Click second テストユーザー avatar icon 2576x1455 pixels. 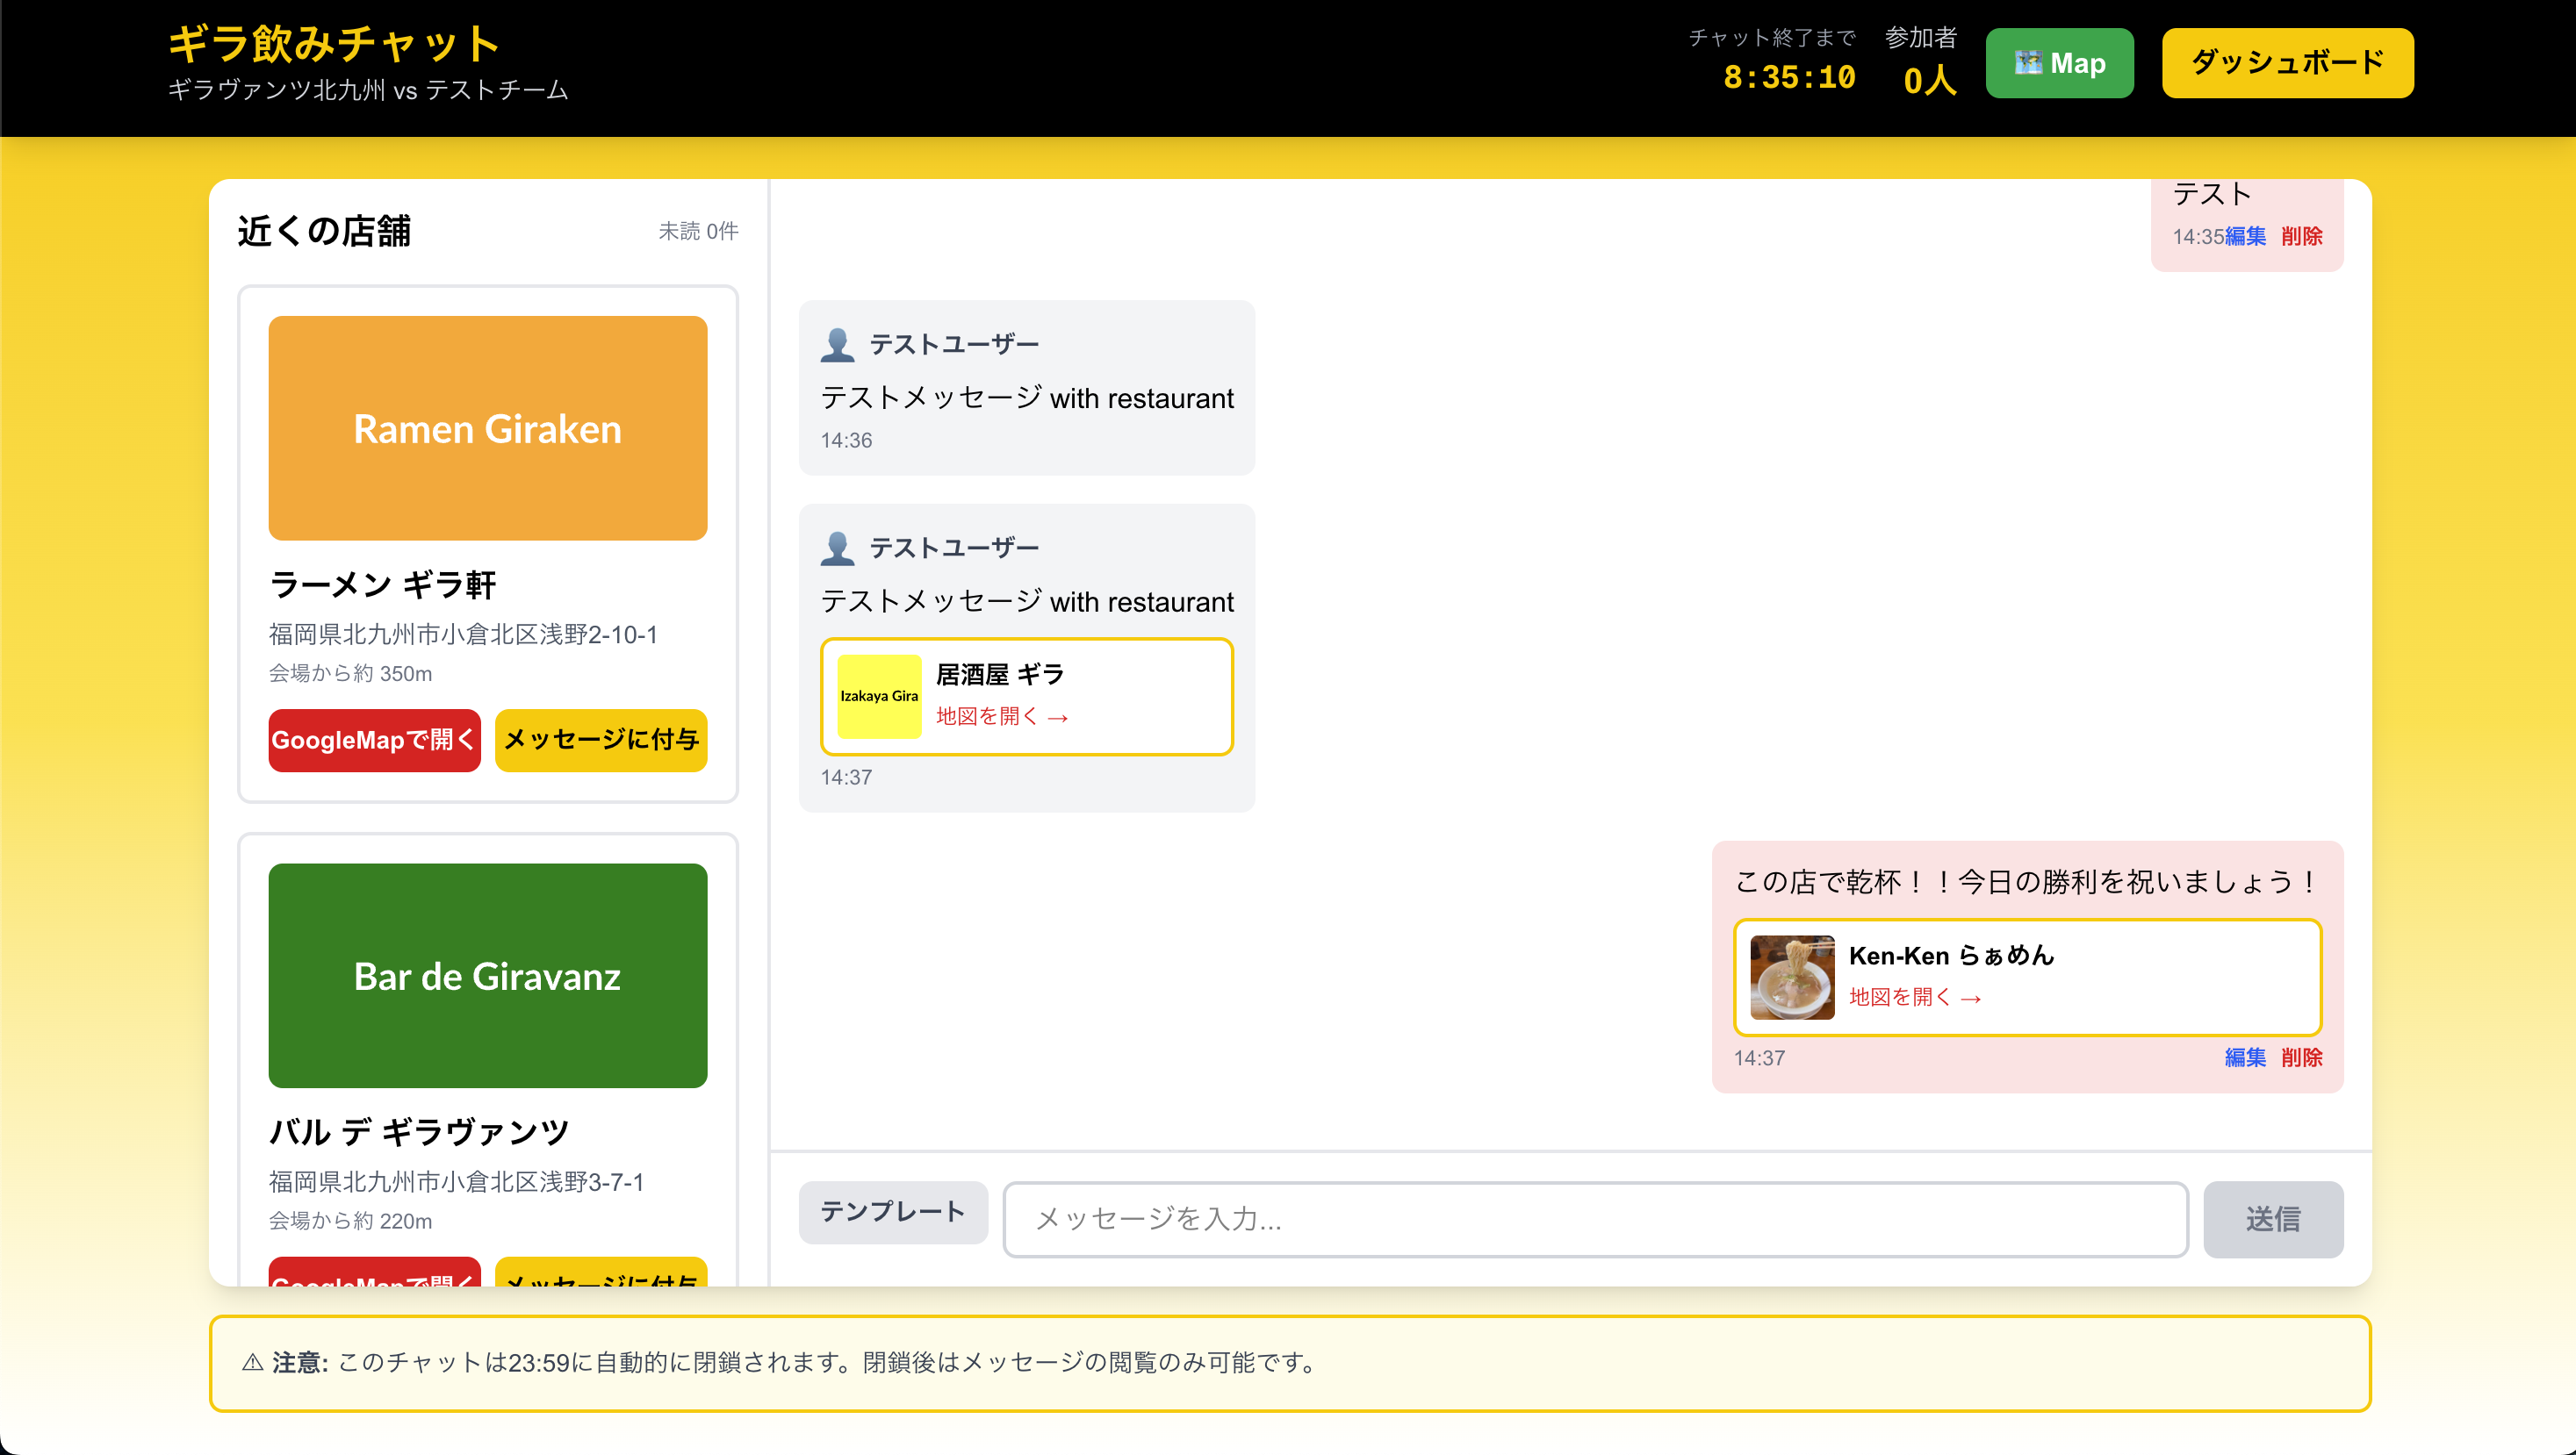[x=837, y=548]
